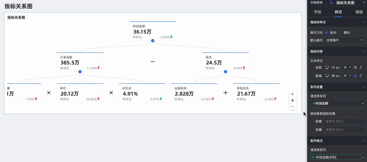Click the 20.12万 value
The width and height of the screenshot is (367, 162).
coord(69,94)
